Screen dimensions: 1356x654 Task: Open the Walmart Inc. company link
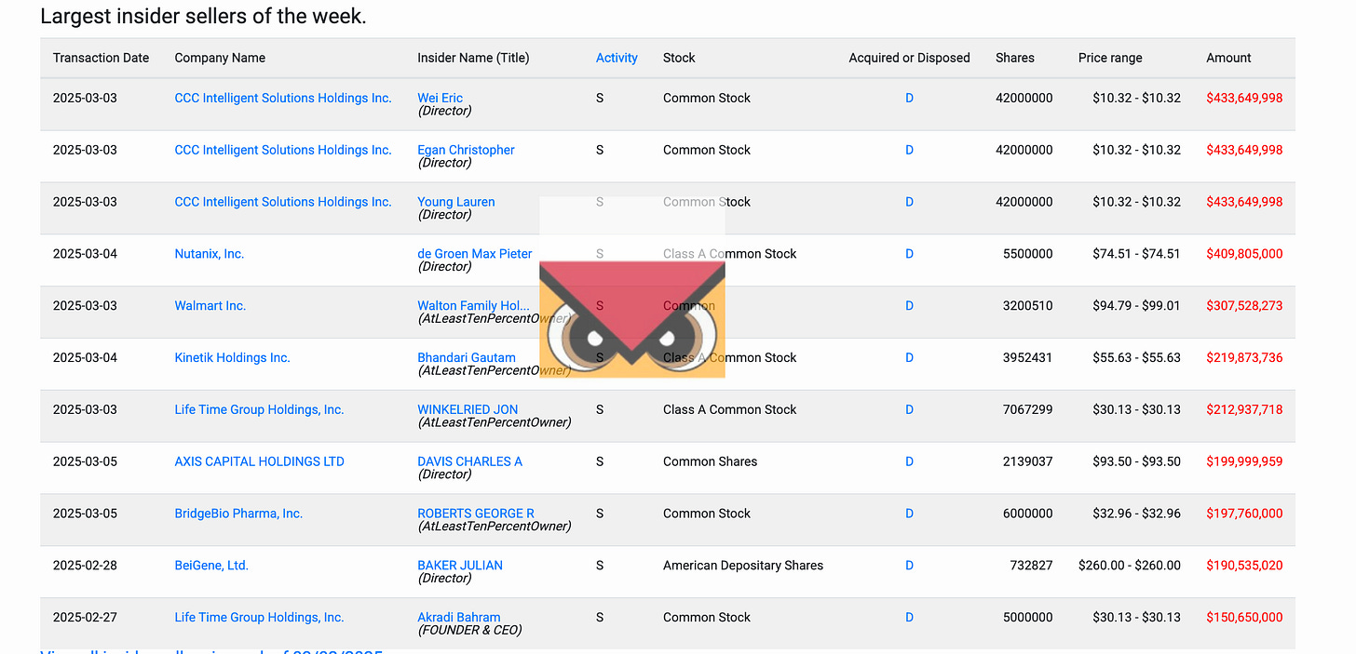210,306
